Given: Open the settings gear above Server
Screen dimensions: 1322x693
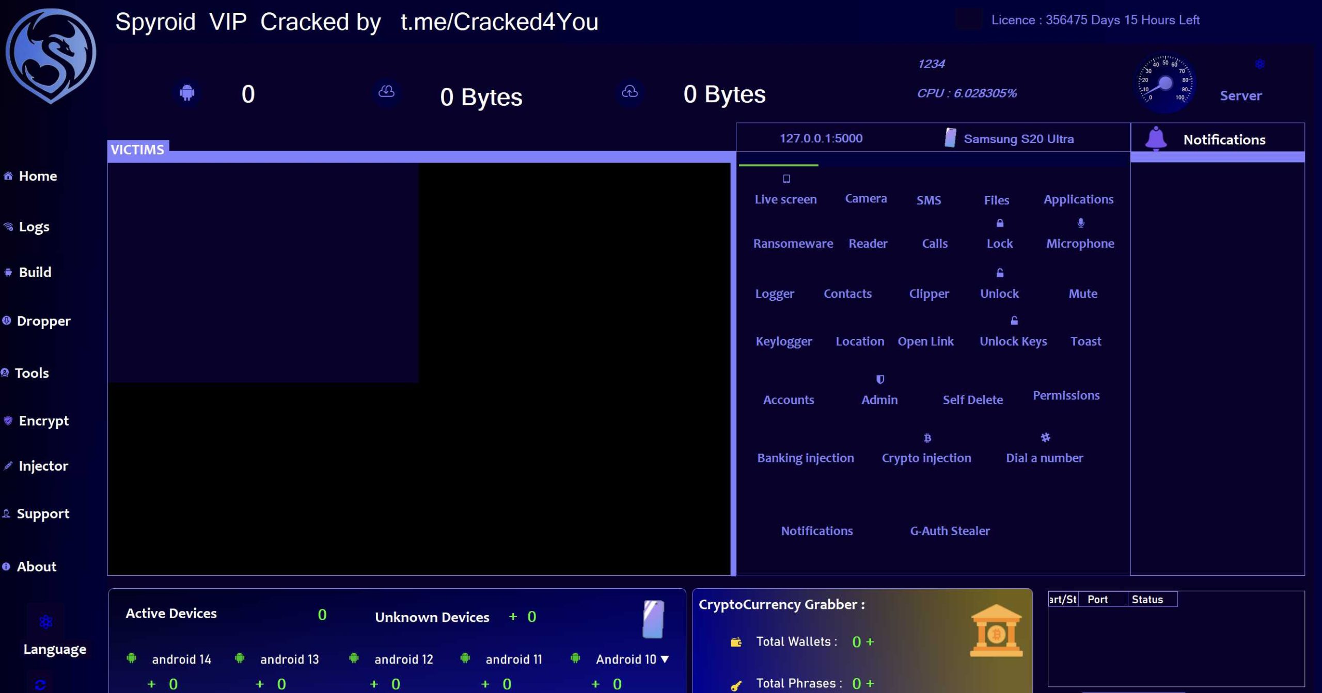Looking at the screenshot, I should tap(1260, 64).
